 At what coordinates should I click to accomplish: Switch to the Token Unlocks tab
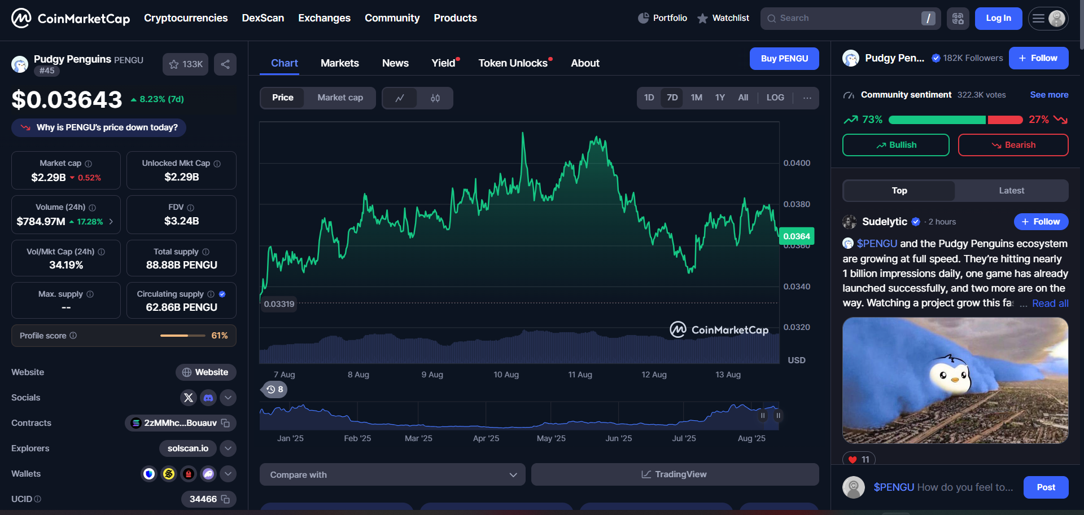click(514, 63)
